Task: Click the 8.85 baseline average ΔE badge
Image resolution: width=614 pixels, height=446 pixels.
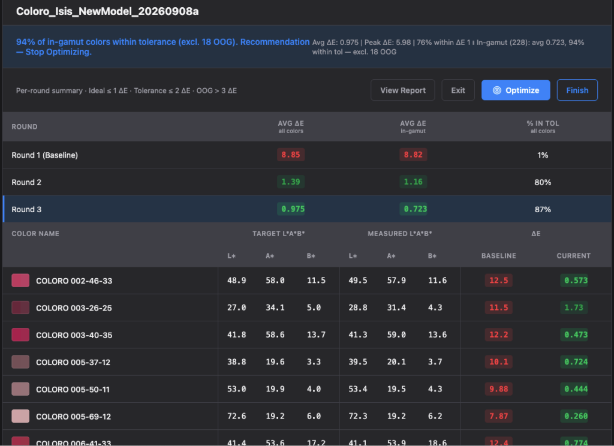Action: point(291,155)
